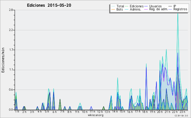Click the chart title 'Ediciones 2015-05-20'
191x118 pixels.
coord(49,5)
